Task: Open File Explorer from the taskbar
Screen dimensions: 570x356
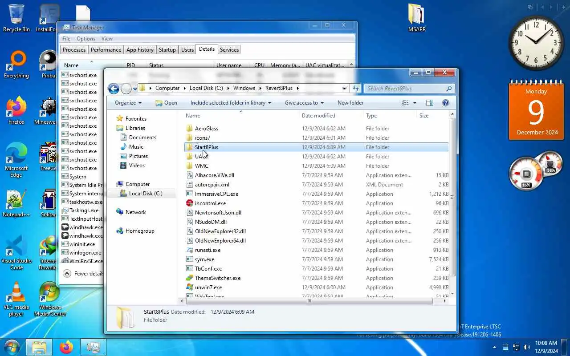Action: 39,347
